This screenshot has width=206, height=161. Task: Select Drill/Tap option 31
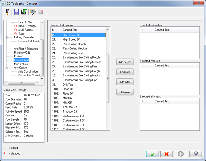coord(79,85)
